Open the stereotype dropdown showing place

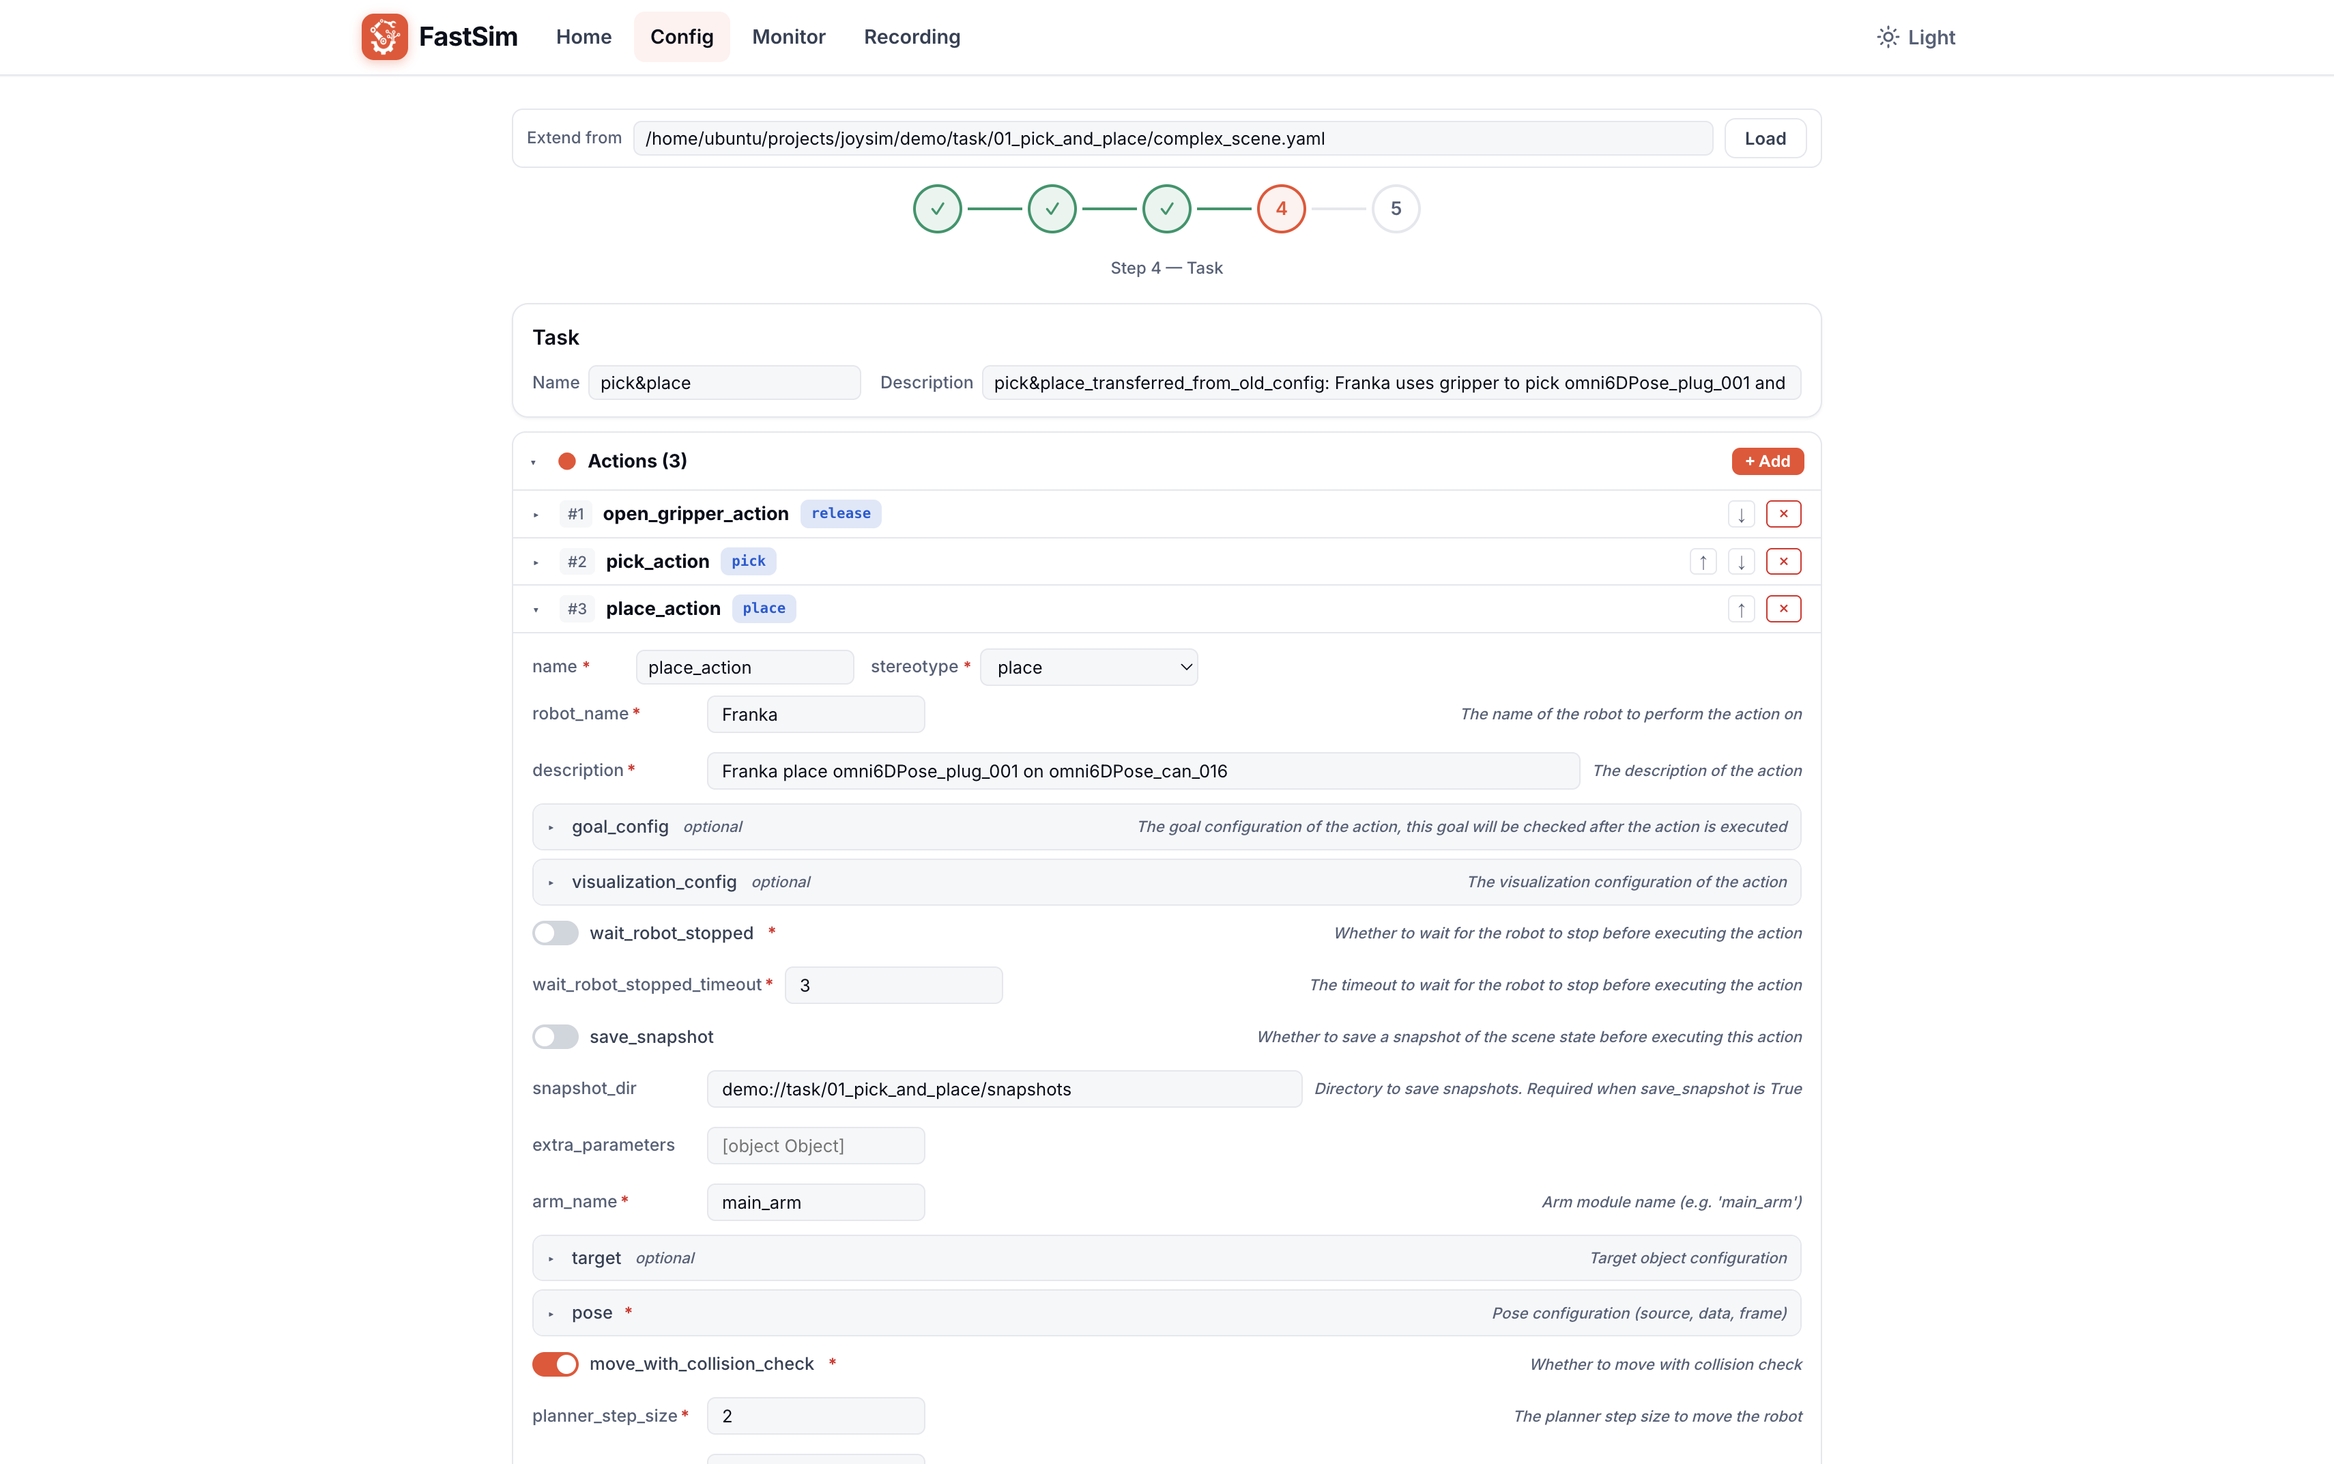click(1088, 667)
